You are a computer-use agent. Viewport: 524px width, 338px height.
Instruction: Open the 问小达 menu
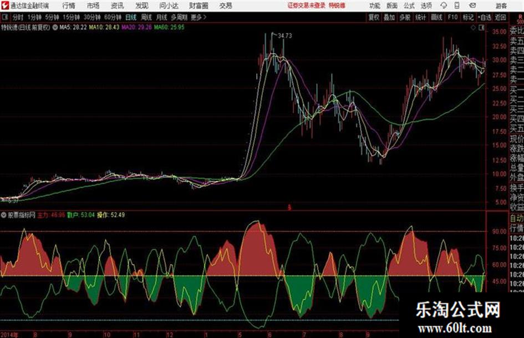[x=169, y=6]
